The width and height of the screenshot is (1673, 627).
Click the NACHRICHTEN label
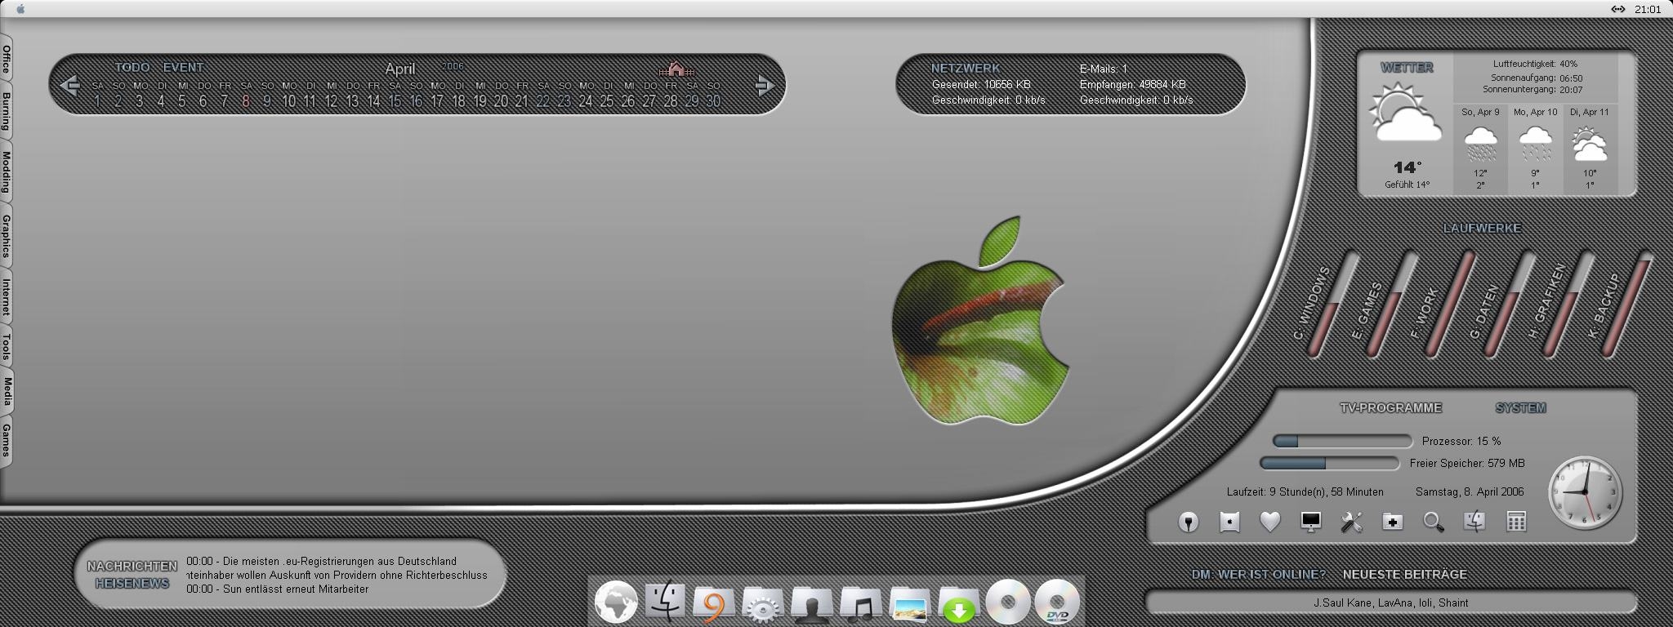(x=132, y=566)
